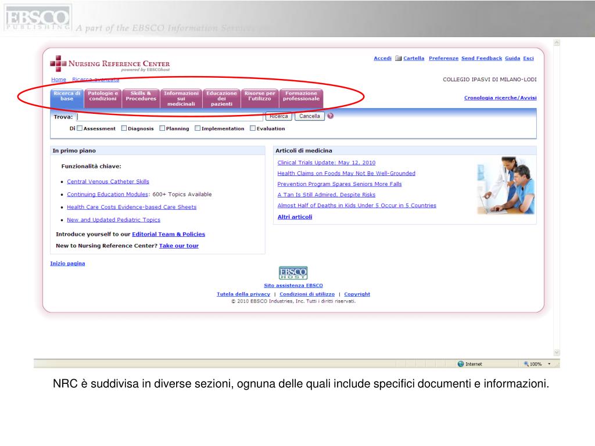Click the Trova search input field
This screenshot has width=595, height=446.
point(170,117)
